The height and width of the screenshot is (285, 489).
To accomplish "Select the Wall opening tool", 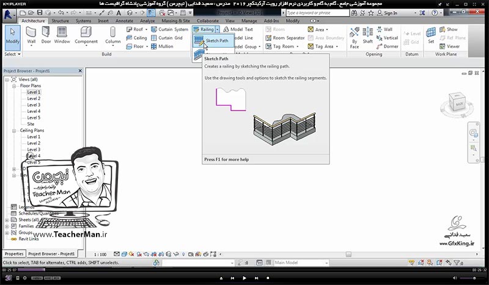I will pos(384,29).
